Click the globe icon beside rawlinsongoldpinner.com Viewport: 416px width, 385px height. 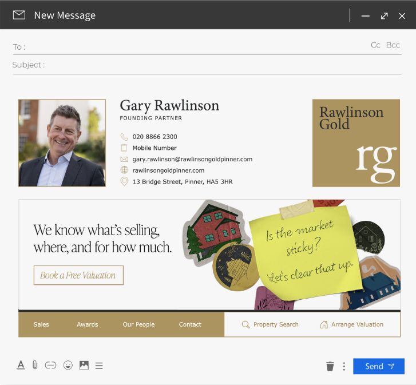point(124,170)
